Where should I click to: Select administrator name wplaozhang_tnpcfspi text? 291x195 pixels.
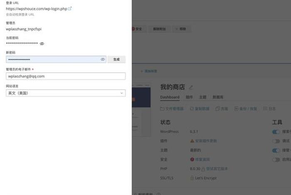[x=24, y=29]
